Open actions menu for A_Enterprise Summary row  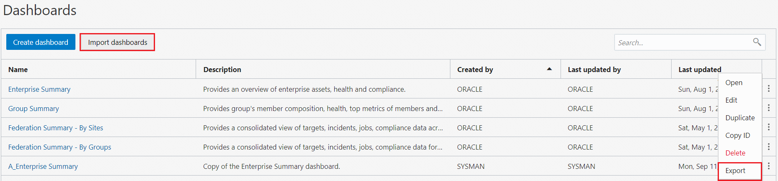point(768,166)
